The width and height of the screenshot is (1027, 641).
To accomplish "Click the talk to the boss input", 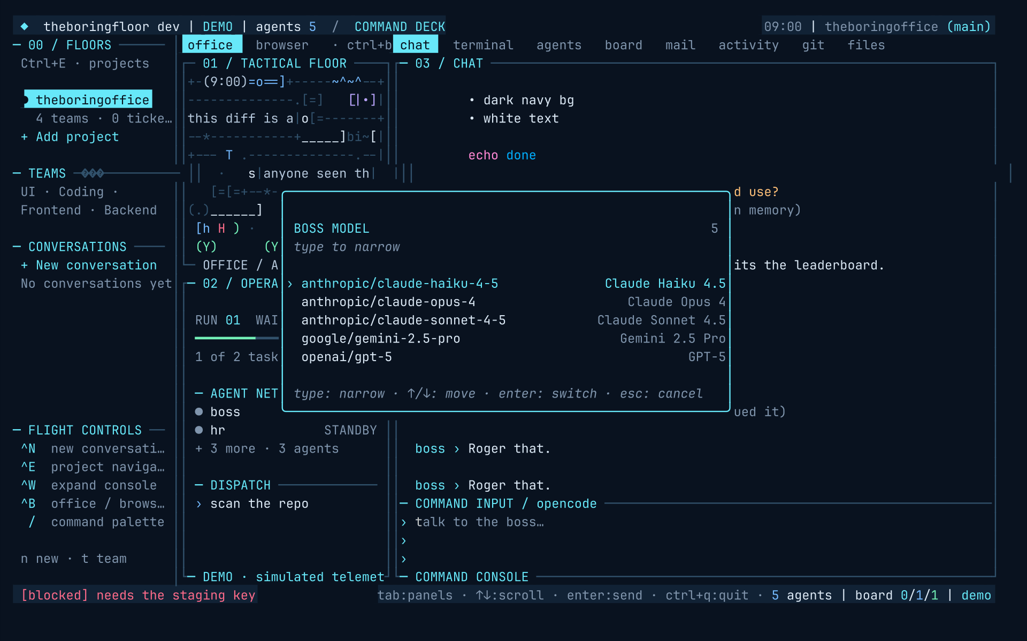I will click(479, 522).
